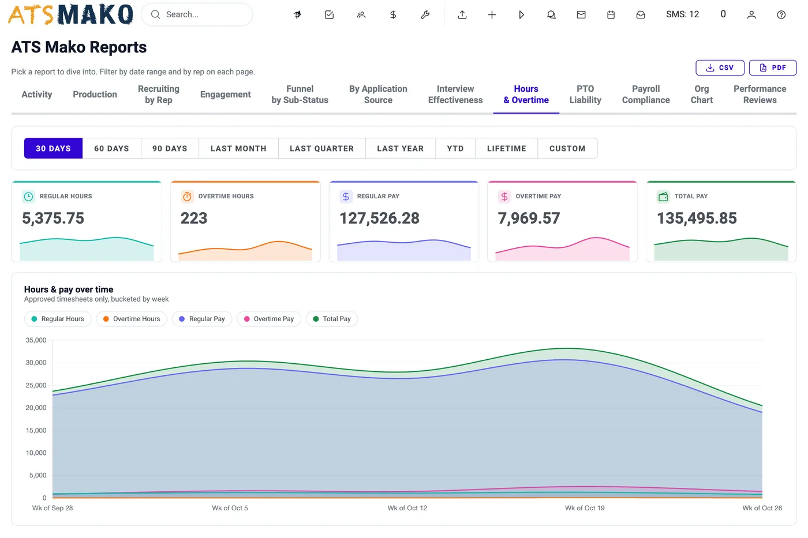Select the 60 DAYS date range
The image size is (808, 538).
click(112, 148)
